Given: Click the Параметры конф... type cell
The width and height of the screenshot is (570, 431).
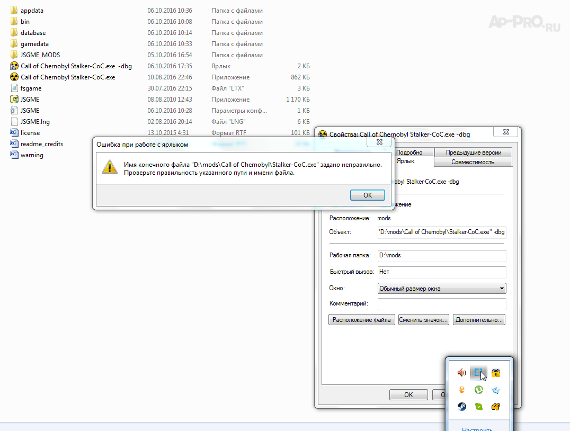Looking at the screenshot, I should [x=239, y=111].
